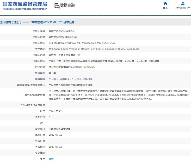Viewport: 191px width, 162px height.
Task: Click approval date 2022-07-15
Action: pyautogui.click(x=55, y=135)
